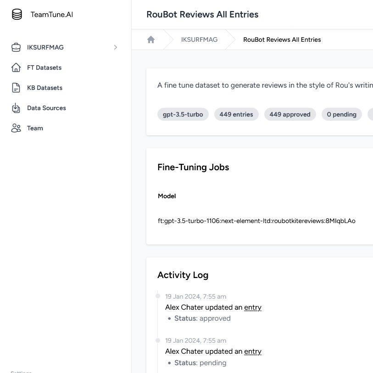
Task: Expand the IKSURFMAG chevron arrow
Action: pos(116,47)
